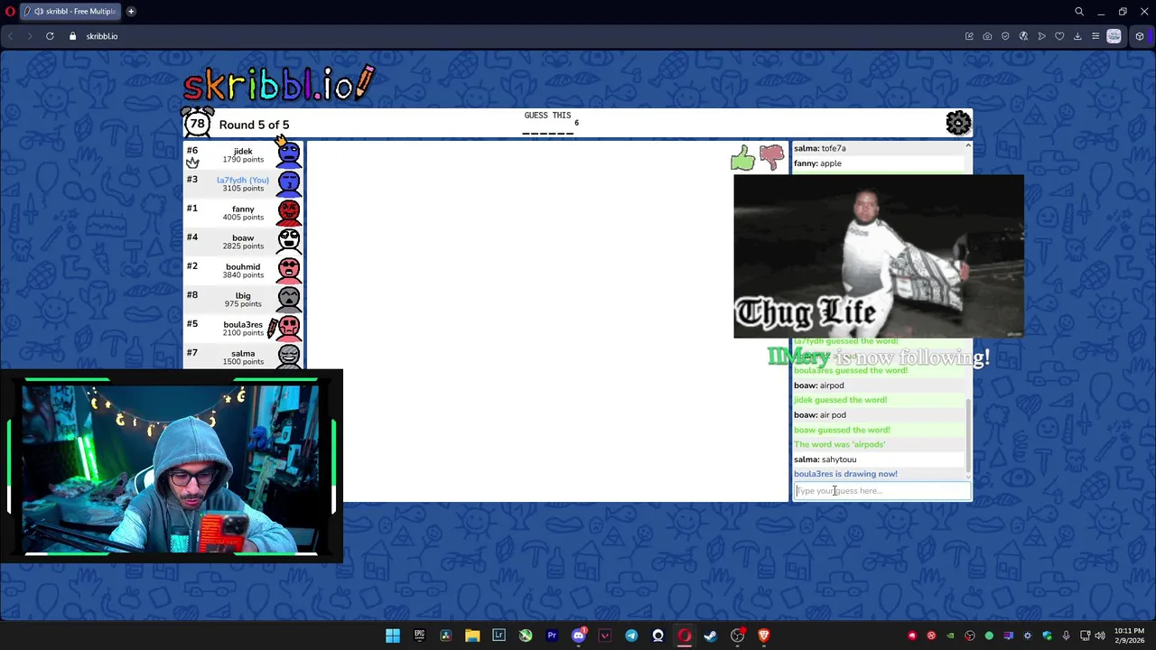1156x650 pixels.
Task: Click la7fydh (You) player entry
Action: [244, 184]
